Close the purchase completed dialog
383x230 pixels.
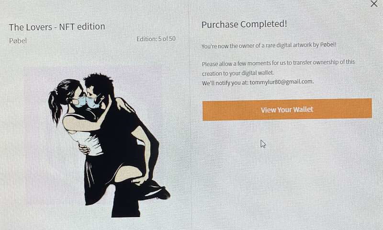374,4
